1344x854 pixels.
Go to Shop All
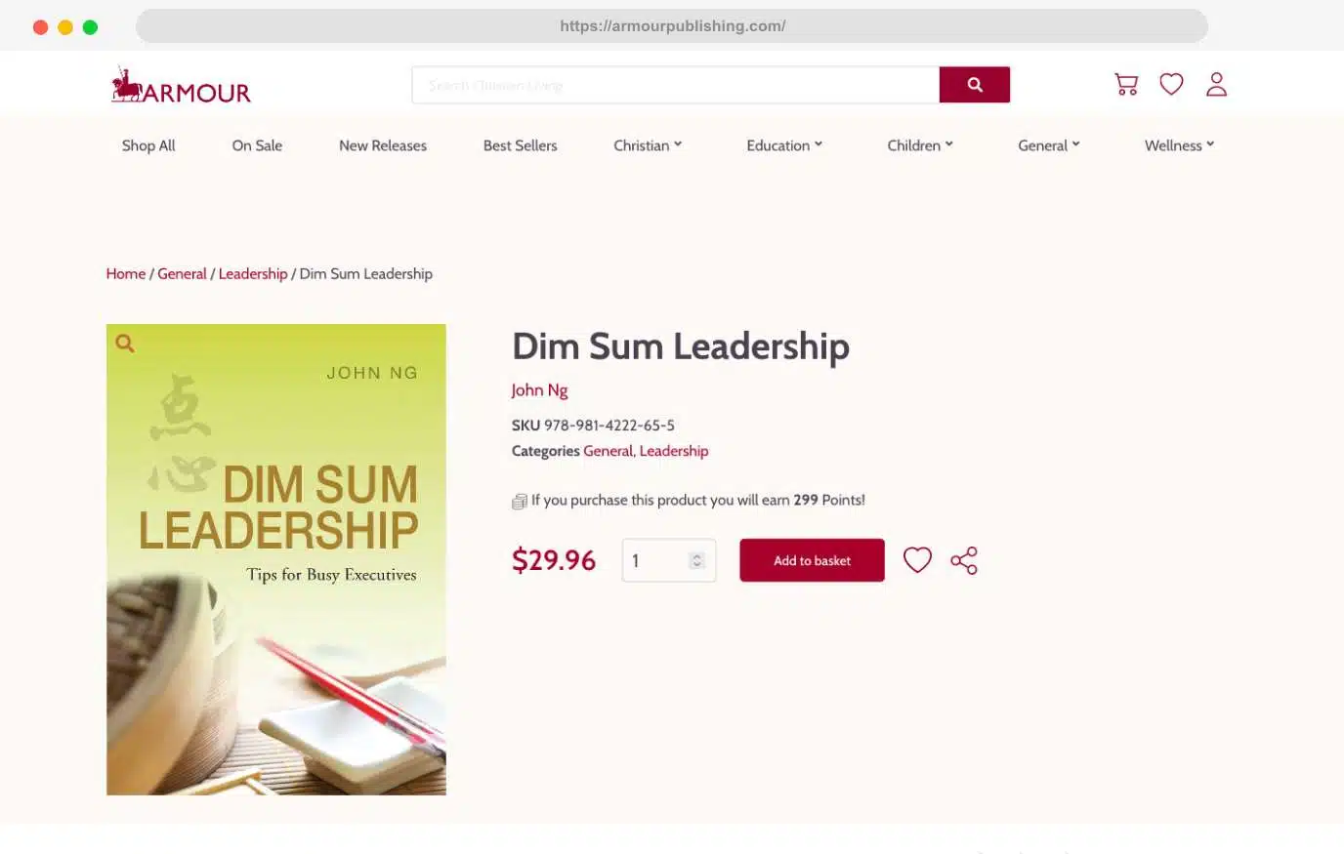pyautogui.click(x=148, y=145)
